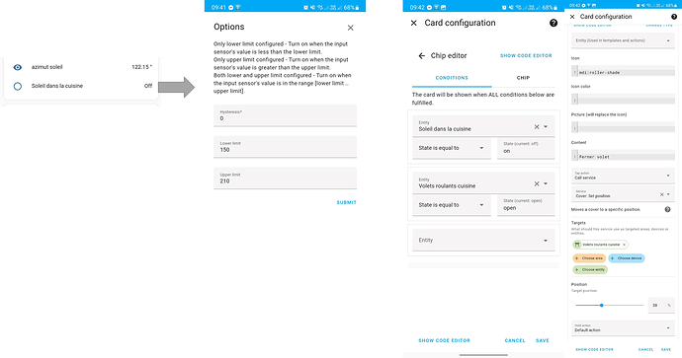Clear the Cover: Set position service
The image size is (682, 358).
(x=661, y=194)
